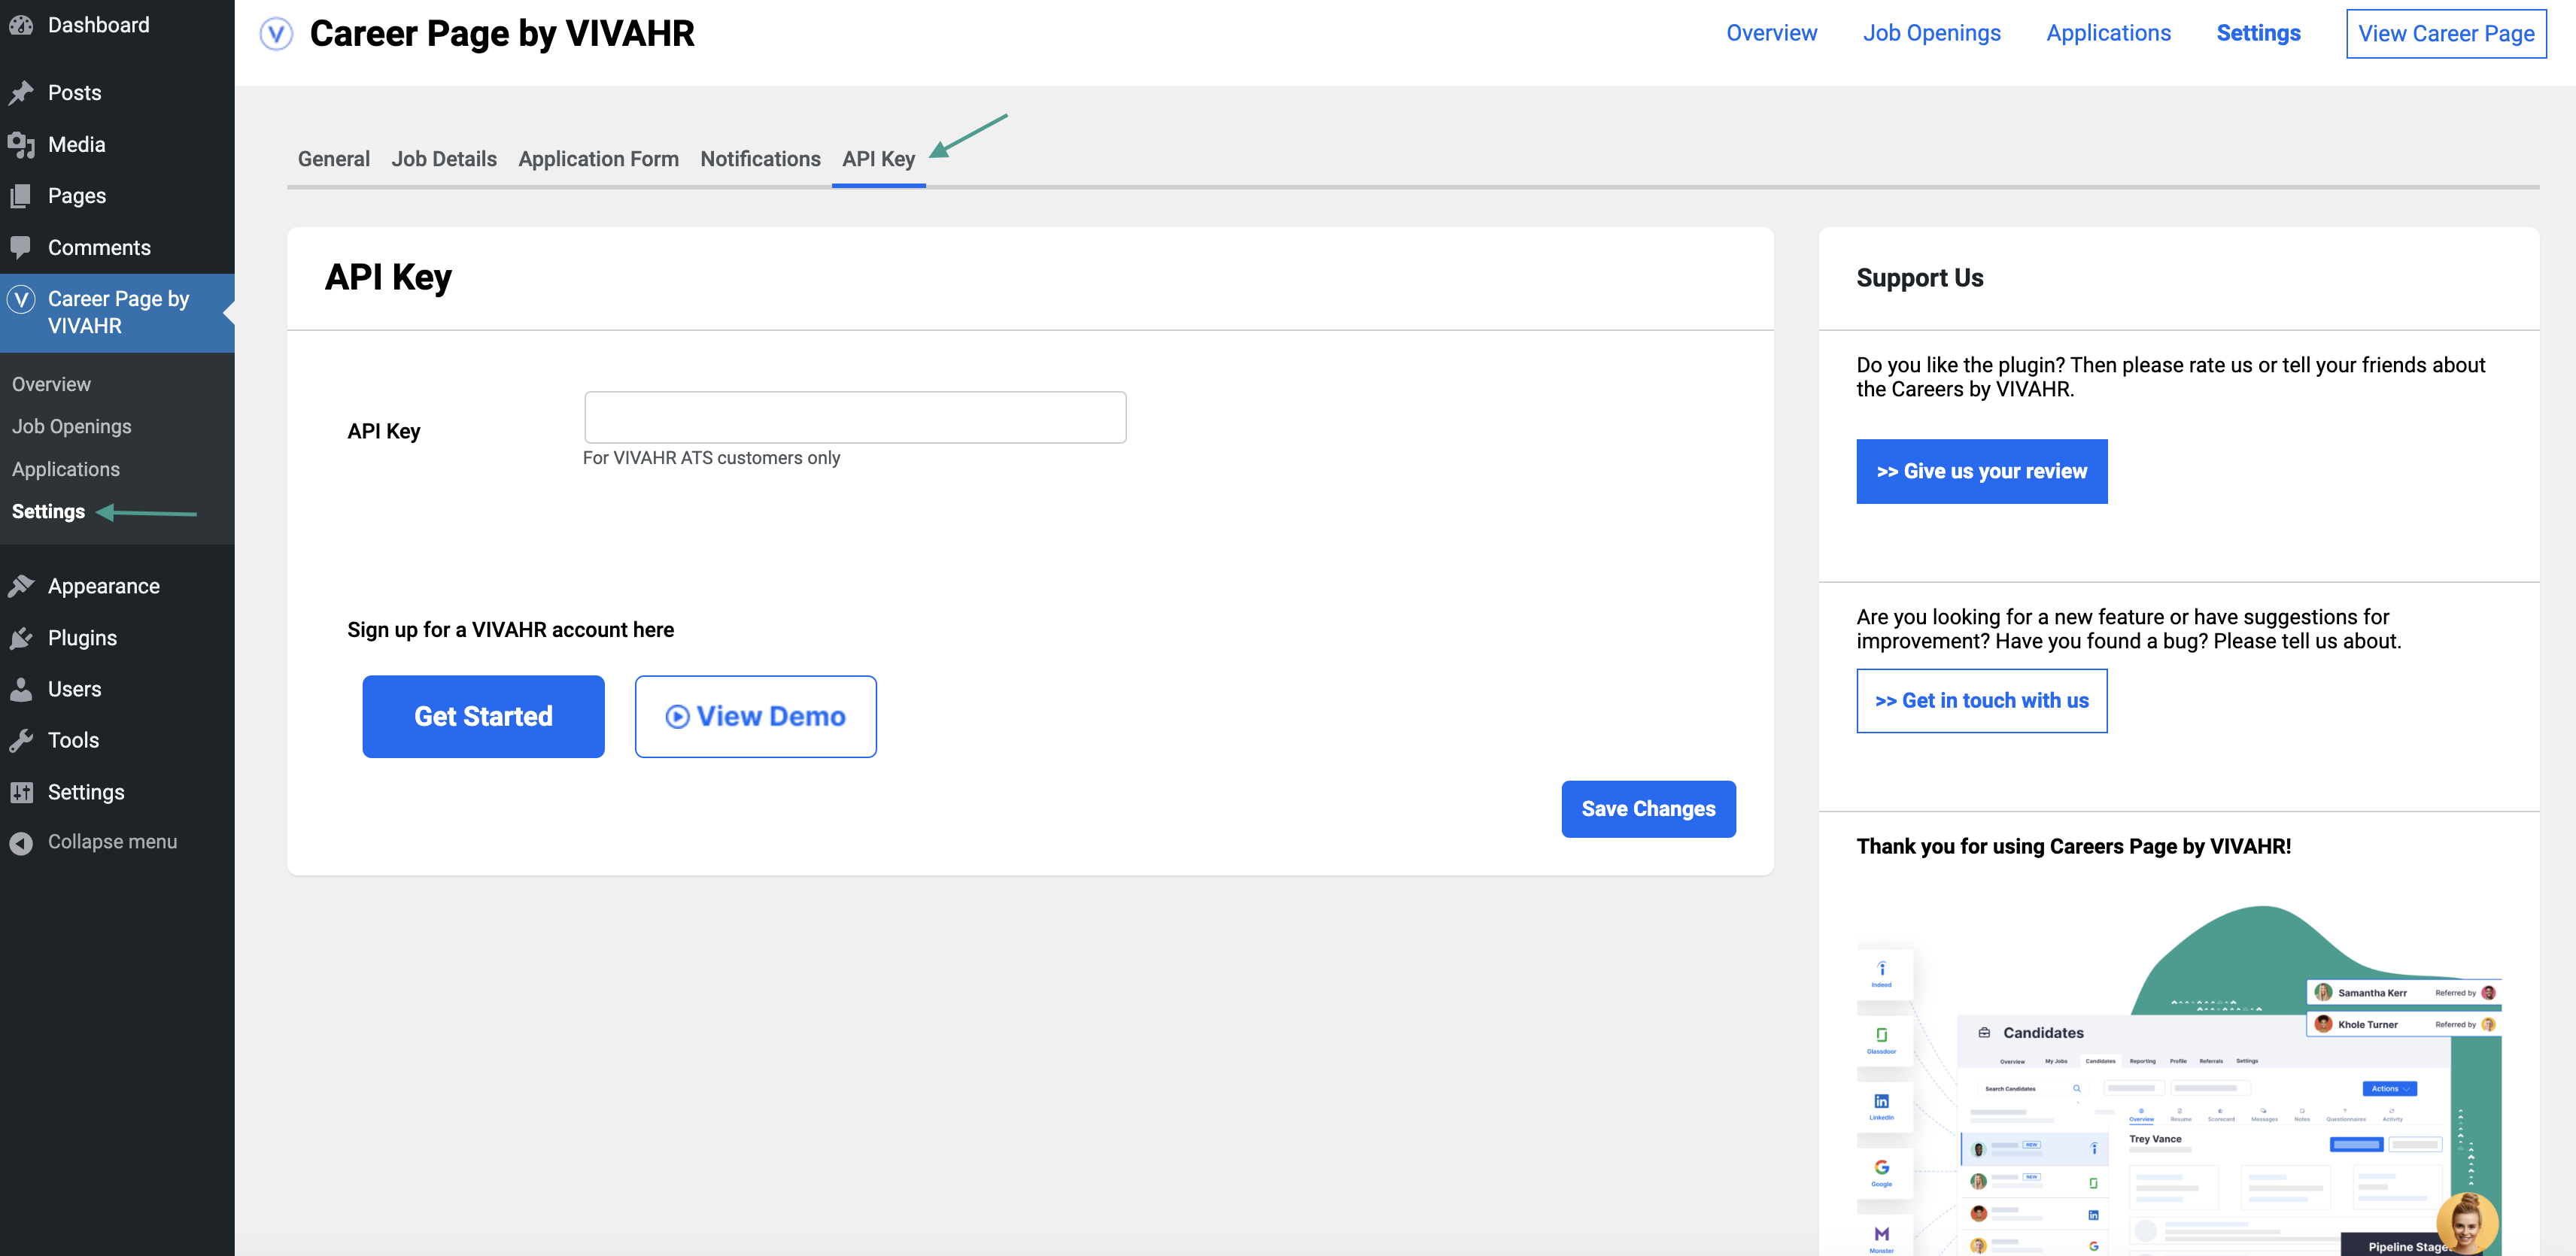The width and height of the screenshot is (2576, 1256).
Task: Click the View Career Page button
Action: pos(2446,34)
